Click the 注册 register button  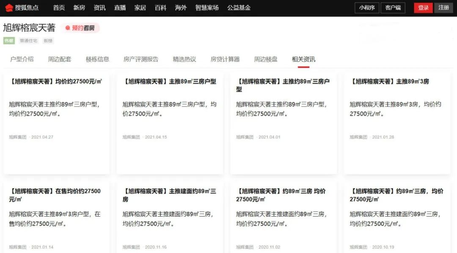(443, 7)
